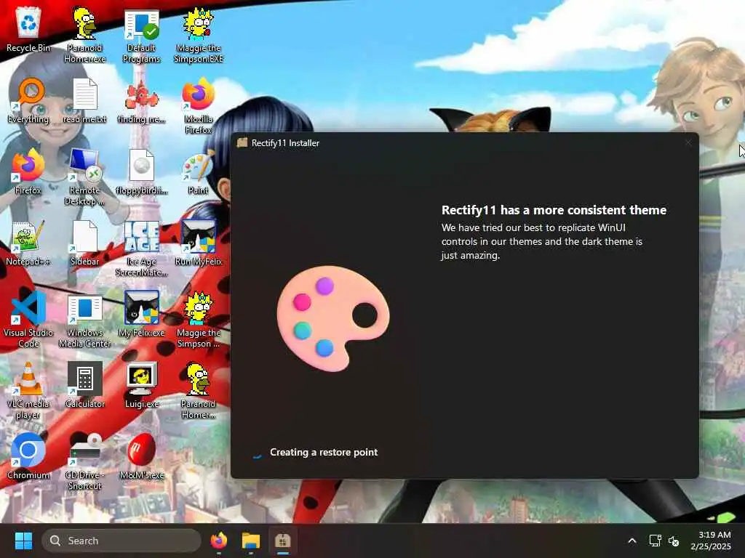The height and width of the screenshot is (558, 745).
Task: Open File Explorer from the taskbar
Action: (251, 541)
